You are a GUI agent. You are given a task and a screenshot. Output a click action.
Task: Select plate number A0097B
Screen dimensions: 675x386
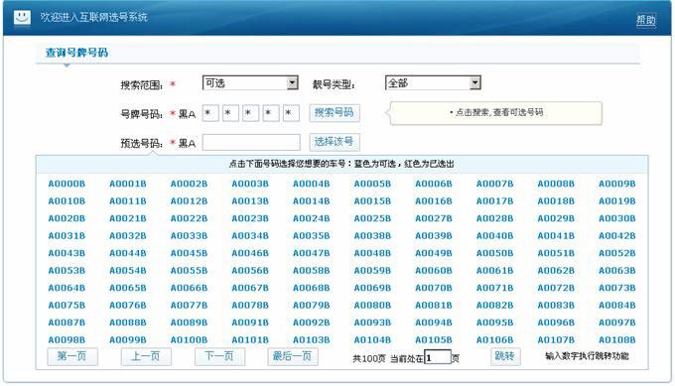point(616,322)
